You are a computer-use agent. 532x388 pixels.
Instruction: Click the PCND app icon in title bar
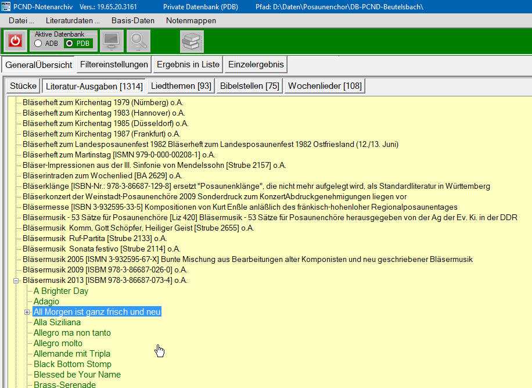coord(6,6)
